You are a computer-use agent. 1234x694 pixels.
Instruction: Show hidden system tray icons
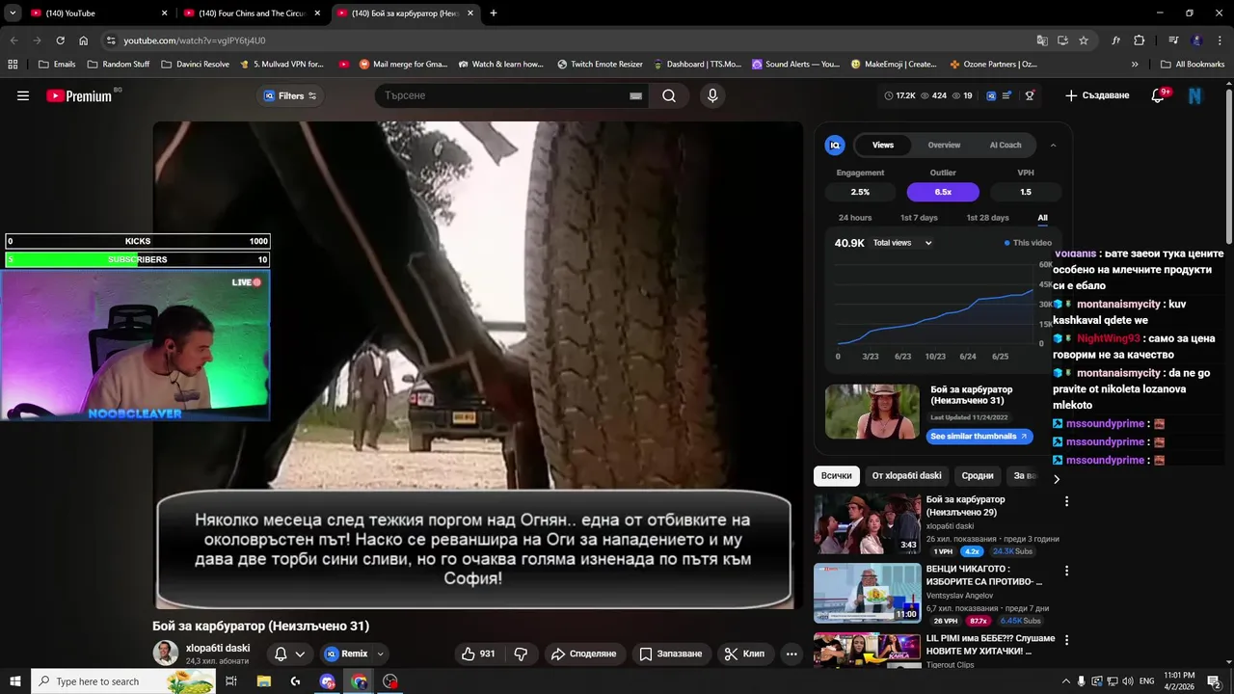click(1066, 681)
